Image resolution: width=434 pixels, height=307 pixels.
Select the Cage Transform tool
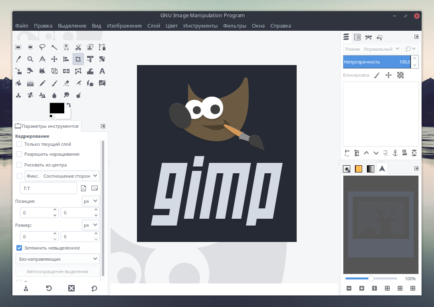[78, 71]
